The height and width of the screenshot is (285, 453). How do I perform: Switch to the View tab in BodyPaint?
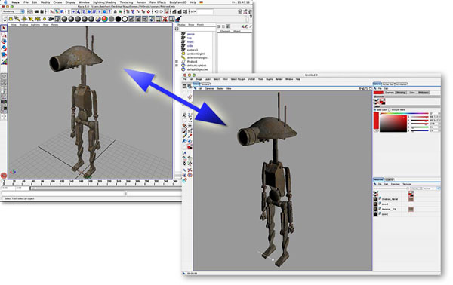[x=196, y=84]
